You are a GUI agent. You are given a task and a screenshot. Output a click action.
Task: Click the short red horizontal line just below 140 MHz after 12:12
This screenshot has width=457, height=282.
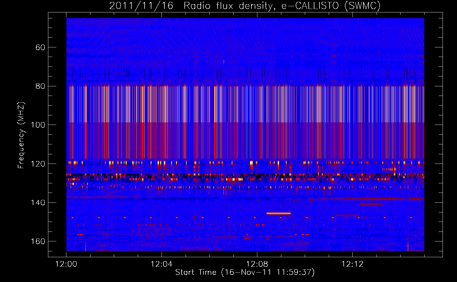[371, 204]
